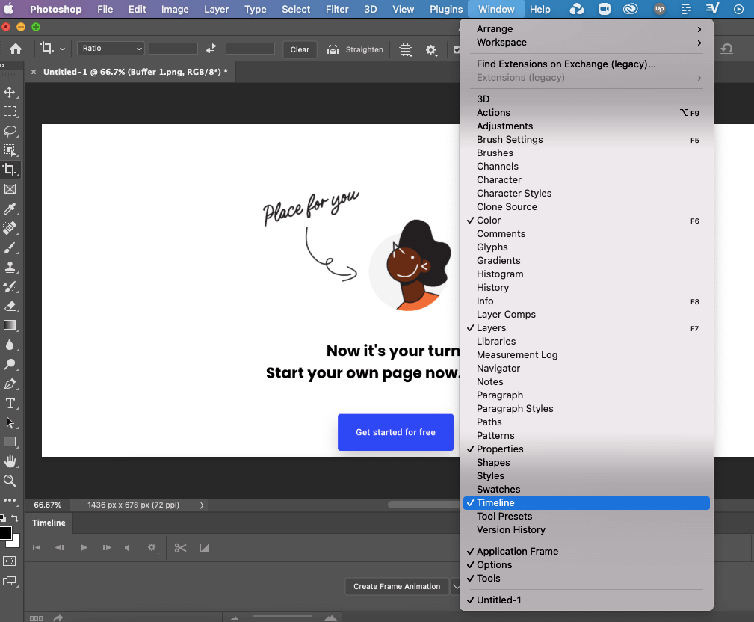This screenshot has height=622, width=754.
Task: Select the Eyedropper tool
Action: (10, 209)
